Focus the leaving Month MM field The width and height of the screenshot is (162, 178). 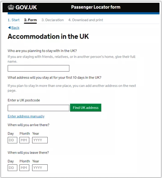pyautogui.click(x=24, y=168)
